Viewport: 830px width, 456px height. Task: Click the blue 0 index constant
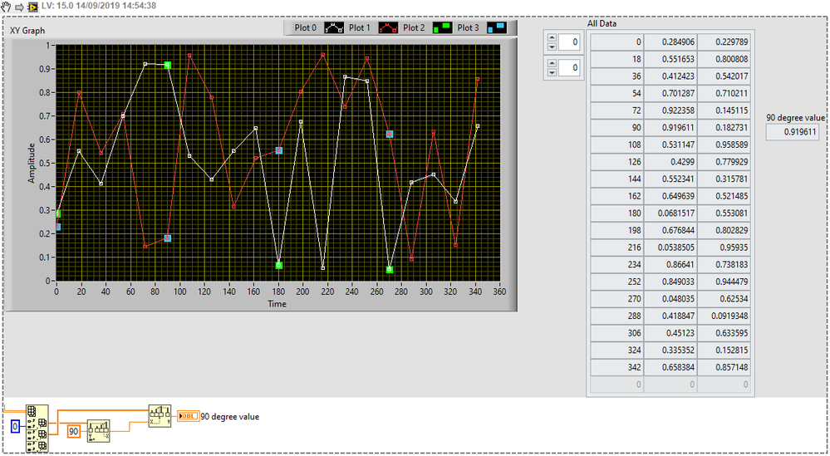click(x=15, y=426)
